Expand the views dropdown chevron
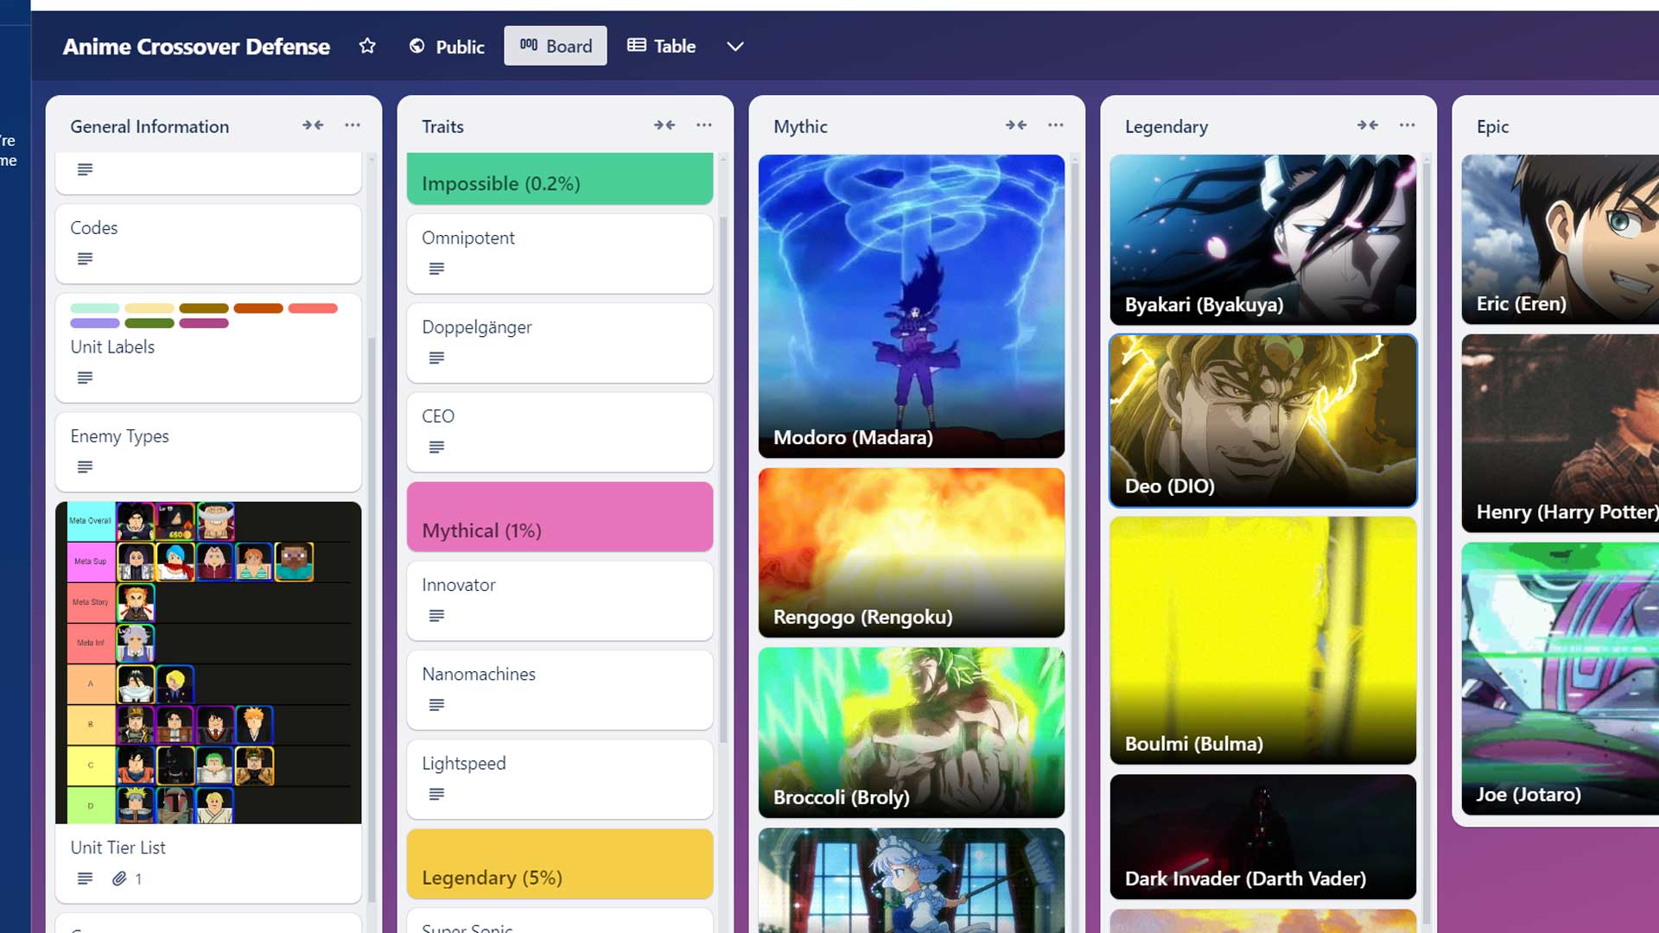 click(735, 46)
